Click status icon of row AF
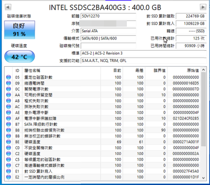This screenshot has width=210, height=185. [x=9, y=118]
